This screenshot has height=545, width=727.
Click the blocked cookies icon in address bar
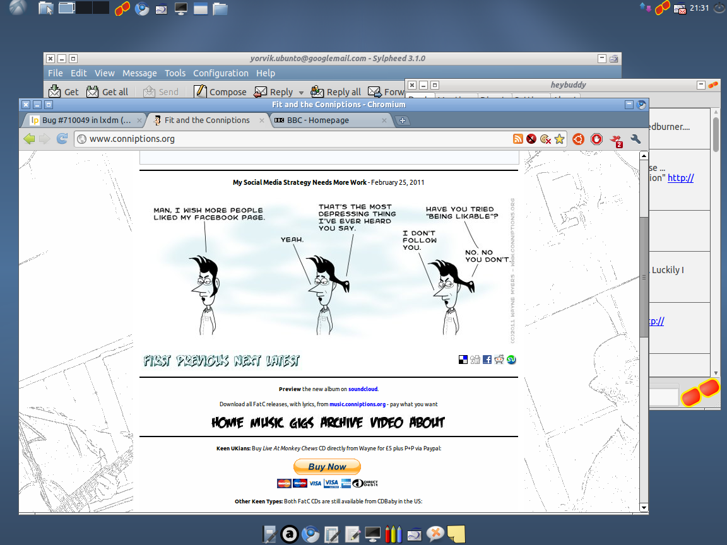pyautogui.click(x=546, y=139)
